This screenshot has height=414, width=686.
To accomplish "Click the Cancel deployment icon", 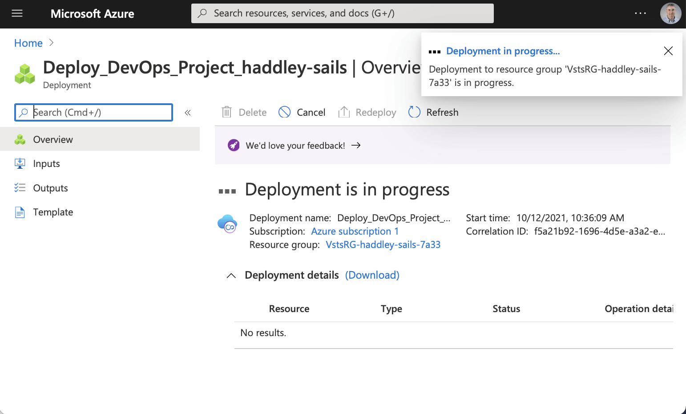I will [x=285, y=112].
